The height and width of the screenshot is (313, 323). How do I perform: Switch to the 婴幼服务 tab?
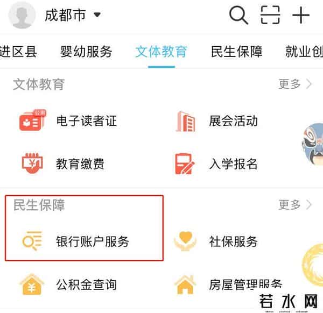86,52
